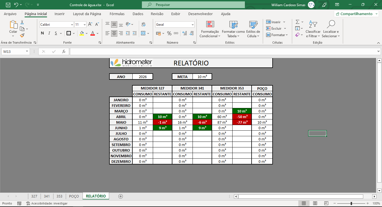Click the Compartilhamento button

(356, 14)
